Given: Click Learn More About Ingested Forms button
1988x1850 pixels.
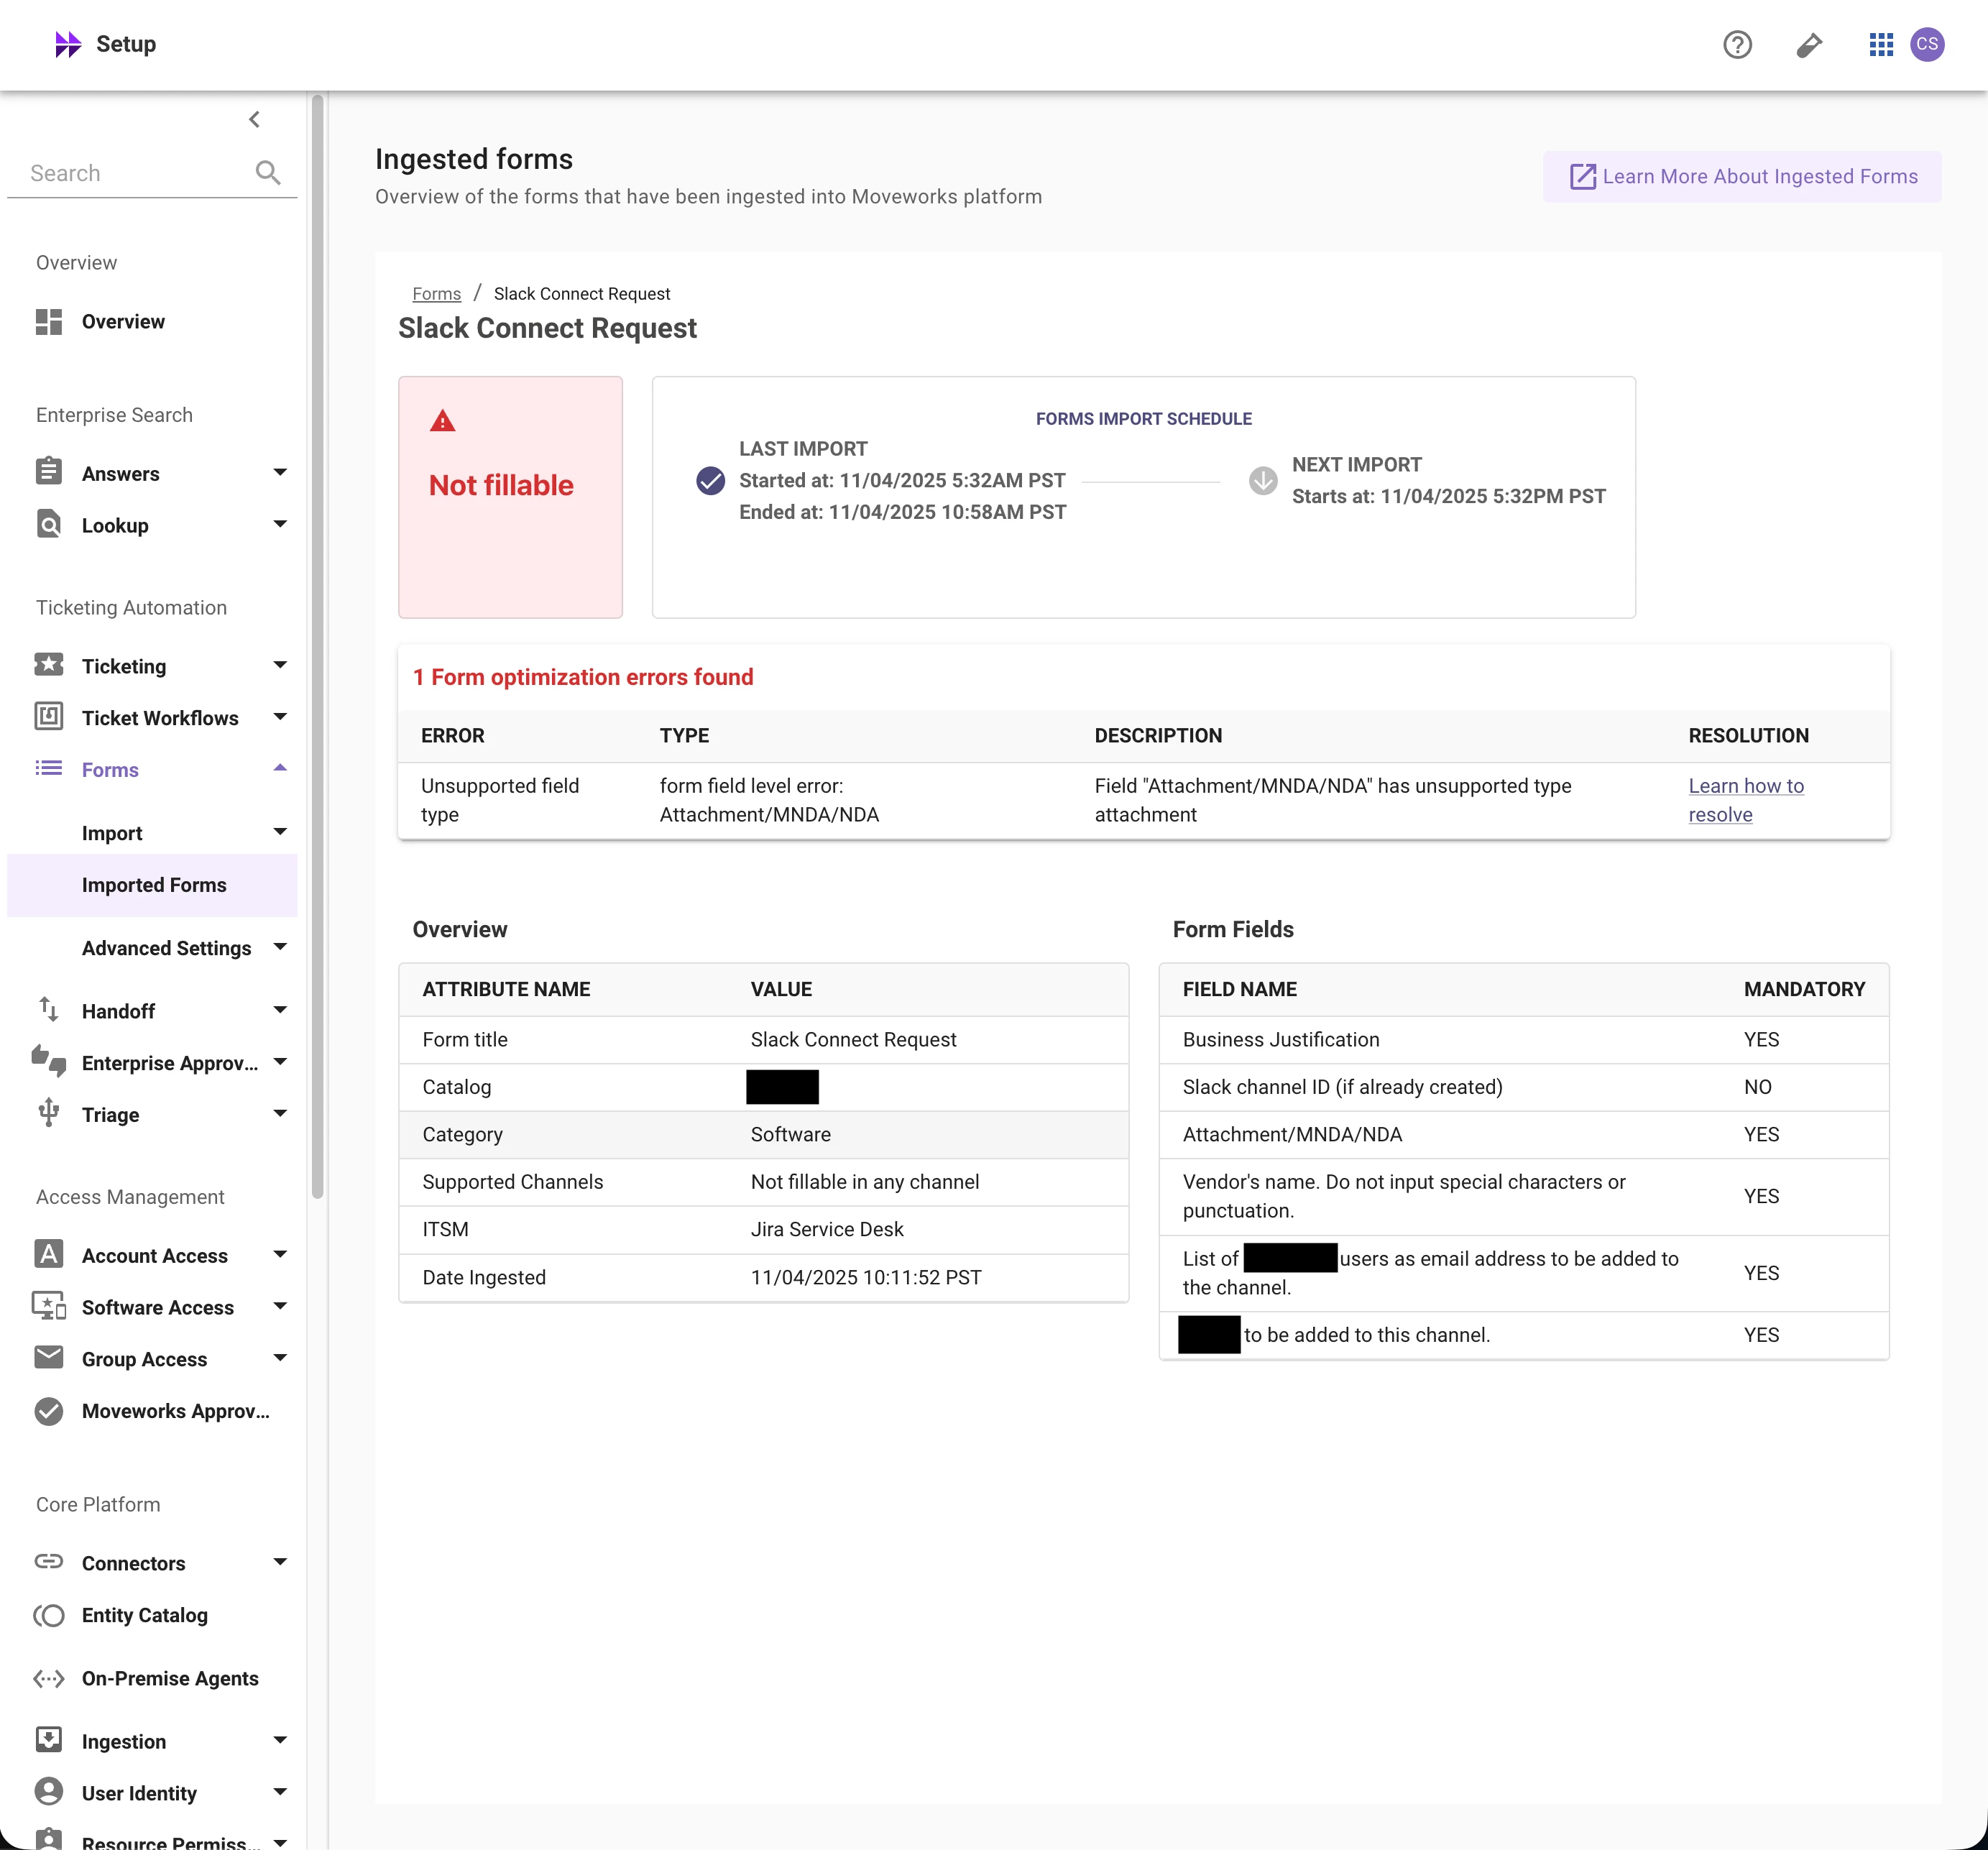Looking at the screenshot, I should 1741,177.
